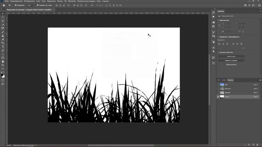Toggle visibility of the Синий channel
This screenshot has height=147, width=262.
[218, 97]
